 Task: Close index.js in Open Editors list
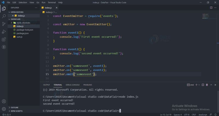[x=13, y=16]
